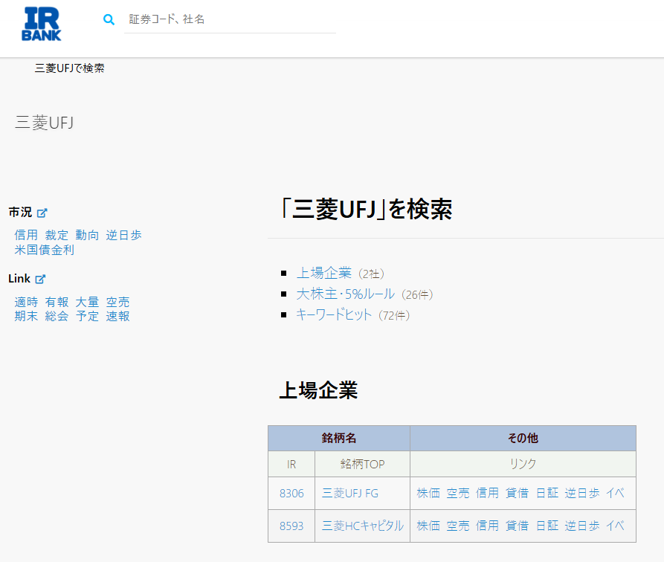
Task: Open 三菱UFJ FG company page
Action: pyautogui.click(x=350, y=493)
